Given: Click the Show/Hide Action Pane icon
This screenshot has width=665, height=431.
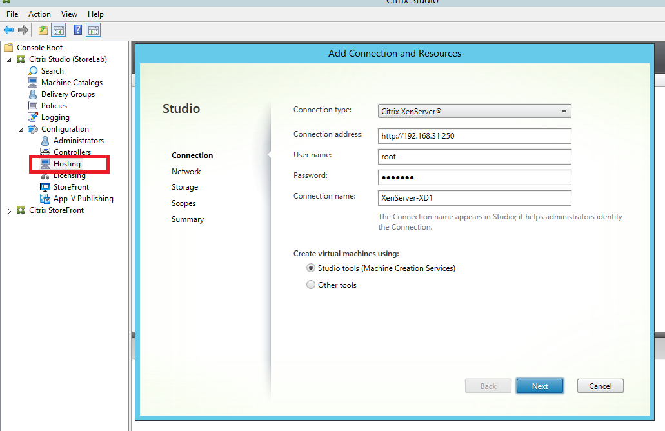Looking at the screenshot, I should click(x=94, y=30).
